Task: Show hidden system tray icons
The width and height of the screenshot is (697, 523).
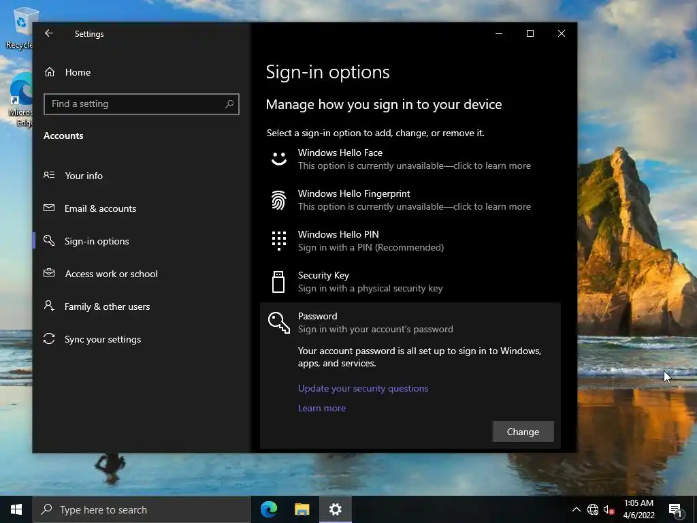Action: pos(576,509)
